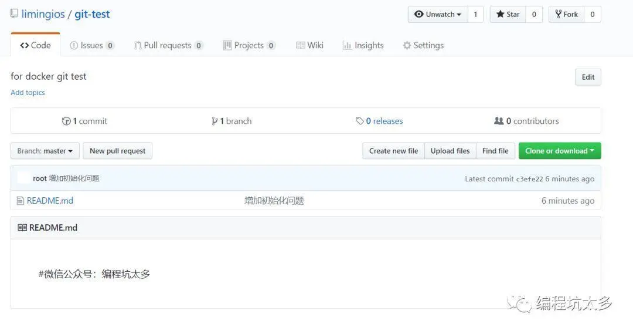Open the Wiki tab
The width and height of the screenshot is (633, 331).
click(x=309, y=45)
